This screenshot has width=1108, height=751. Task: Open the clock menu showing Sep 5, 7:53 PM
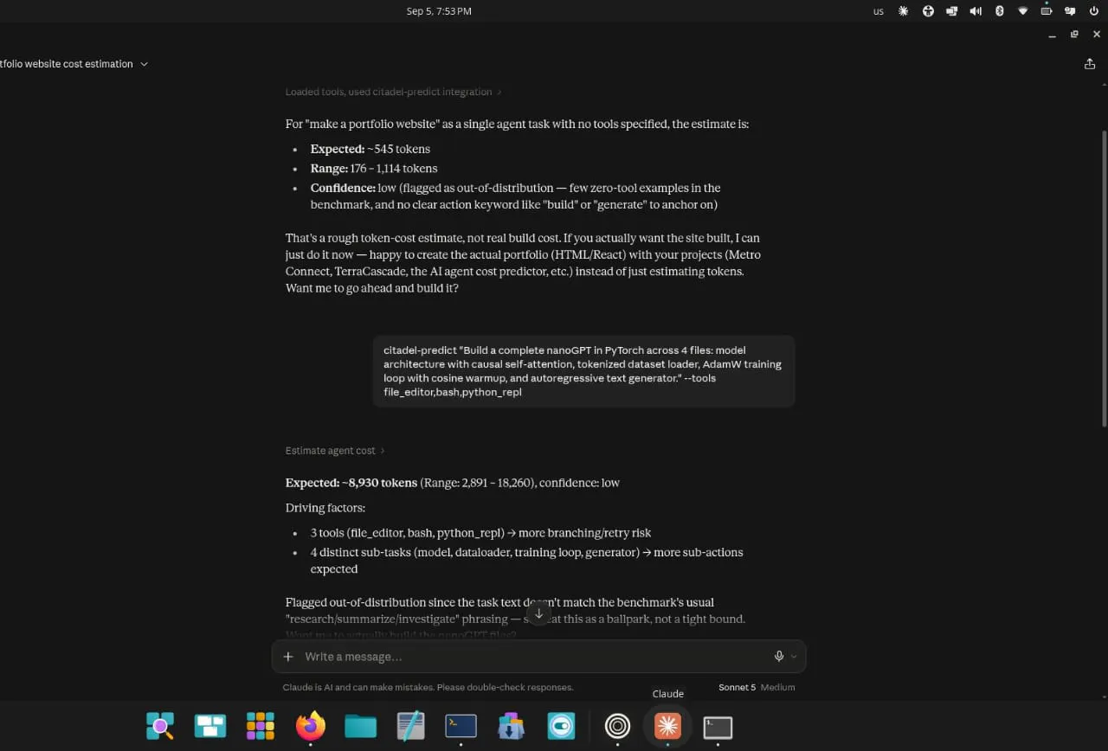(439, 11)
